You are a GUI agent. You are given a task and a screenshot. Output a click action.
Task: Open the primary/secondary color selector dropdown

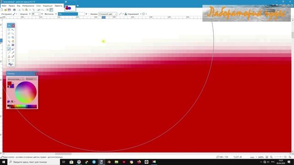[16, 79]
